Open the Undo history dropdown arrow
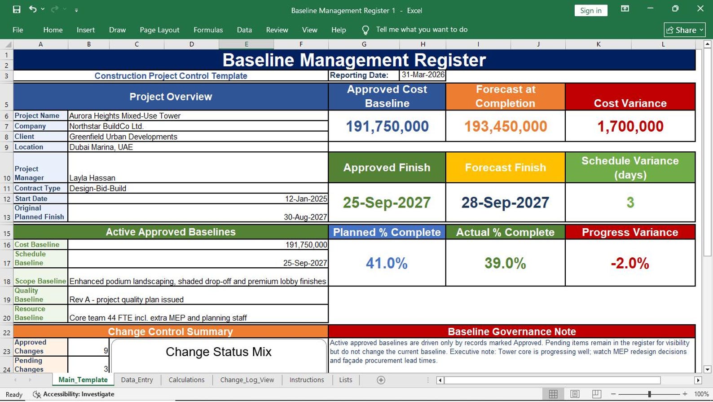This screenshot has height=402, width=713. (43, 9)
